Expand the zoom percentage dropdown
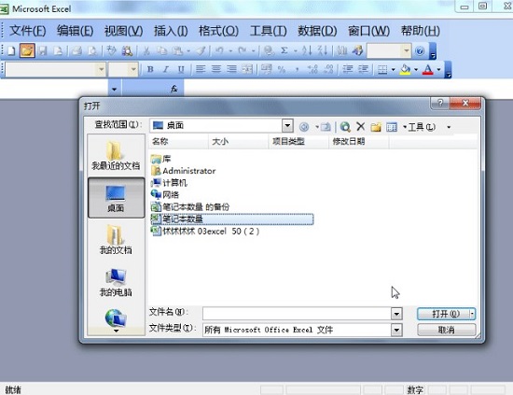This screenshot has height=395, width=513. pyautogui.click(x=406, y=50)
